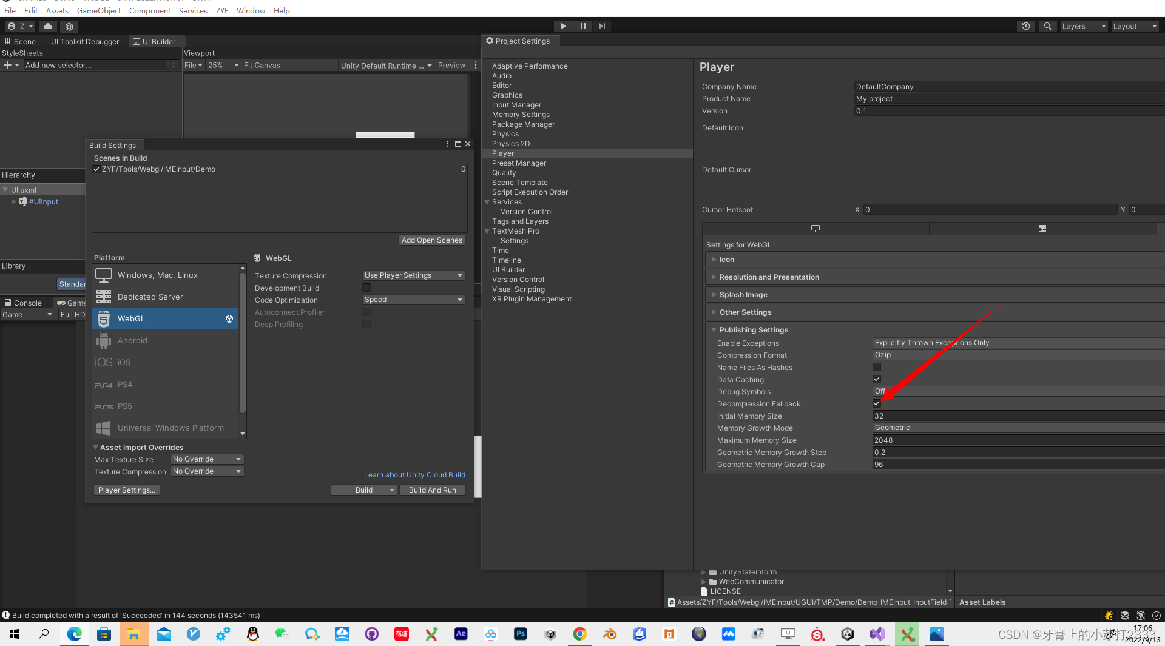
Task: Open the GameObject menu
Action: point(99,10)
